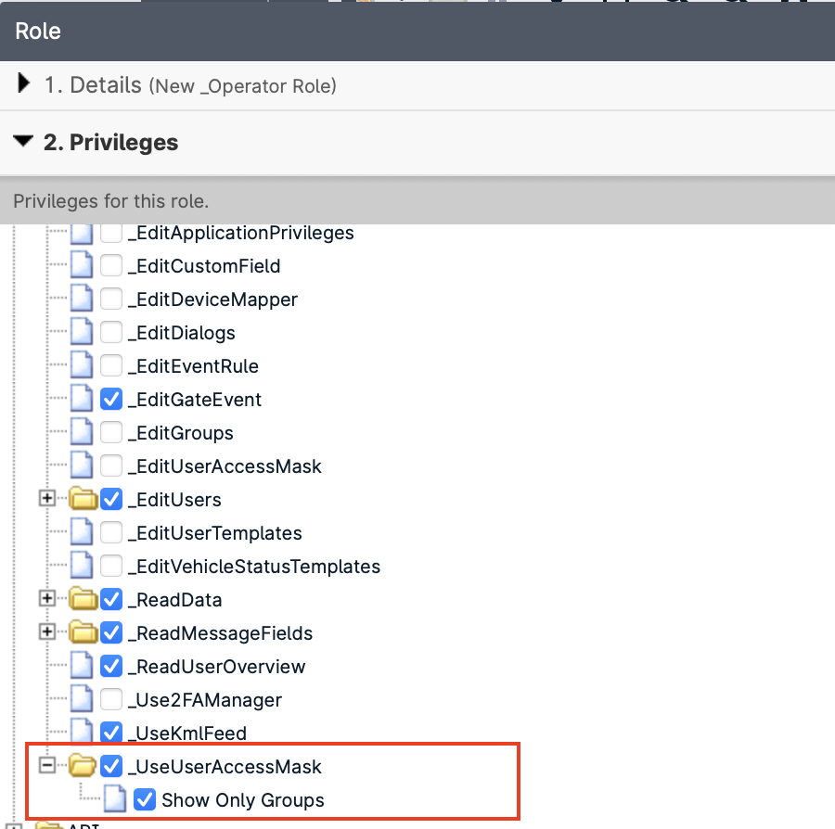Expand the _EditUsers tree node

point(46,500)
